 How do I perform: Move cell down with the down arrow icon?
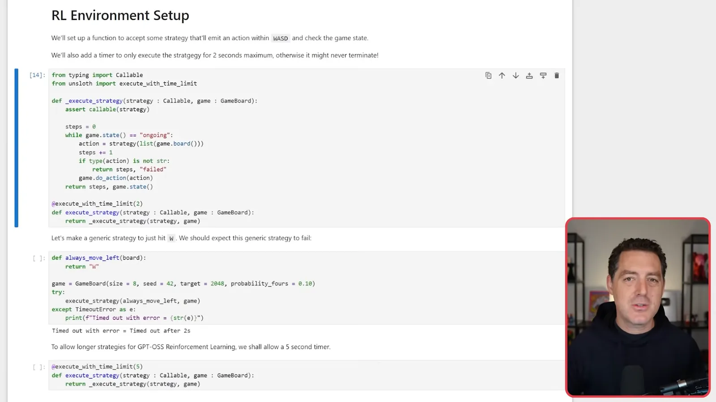(x=516, y=75)
